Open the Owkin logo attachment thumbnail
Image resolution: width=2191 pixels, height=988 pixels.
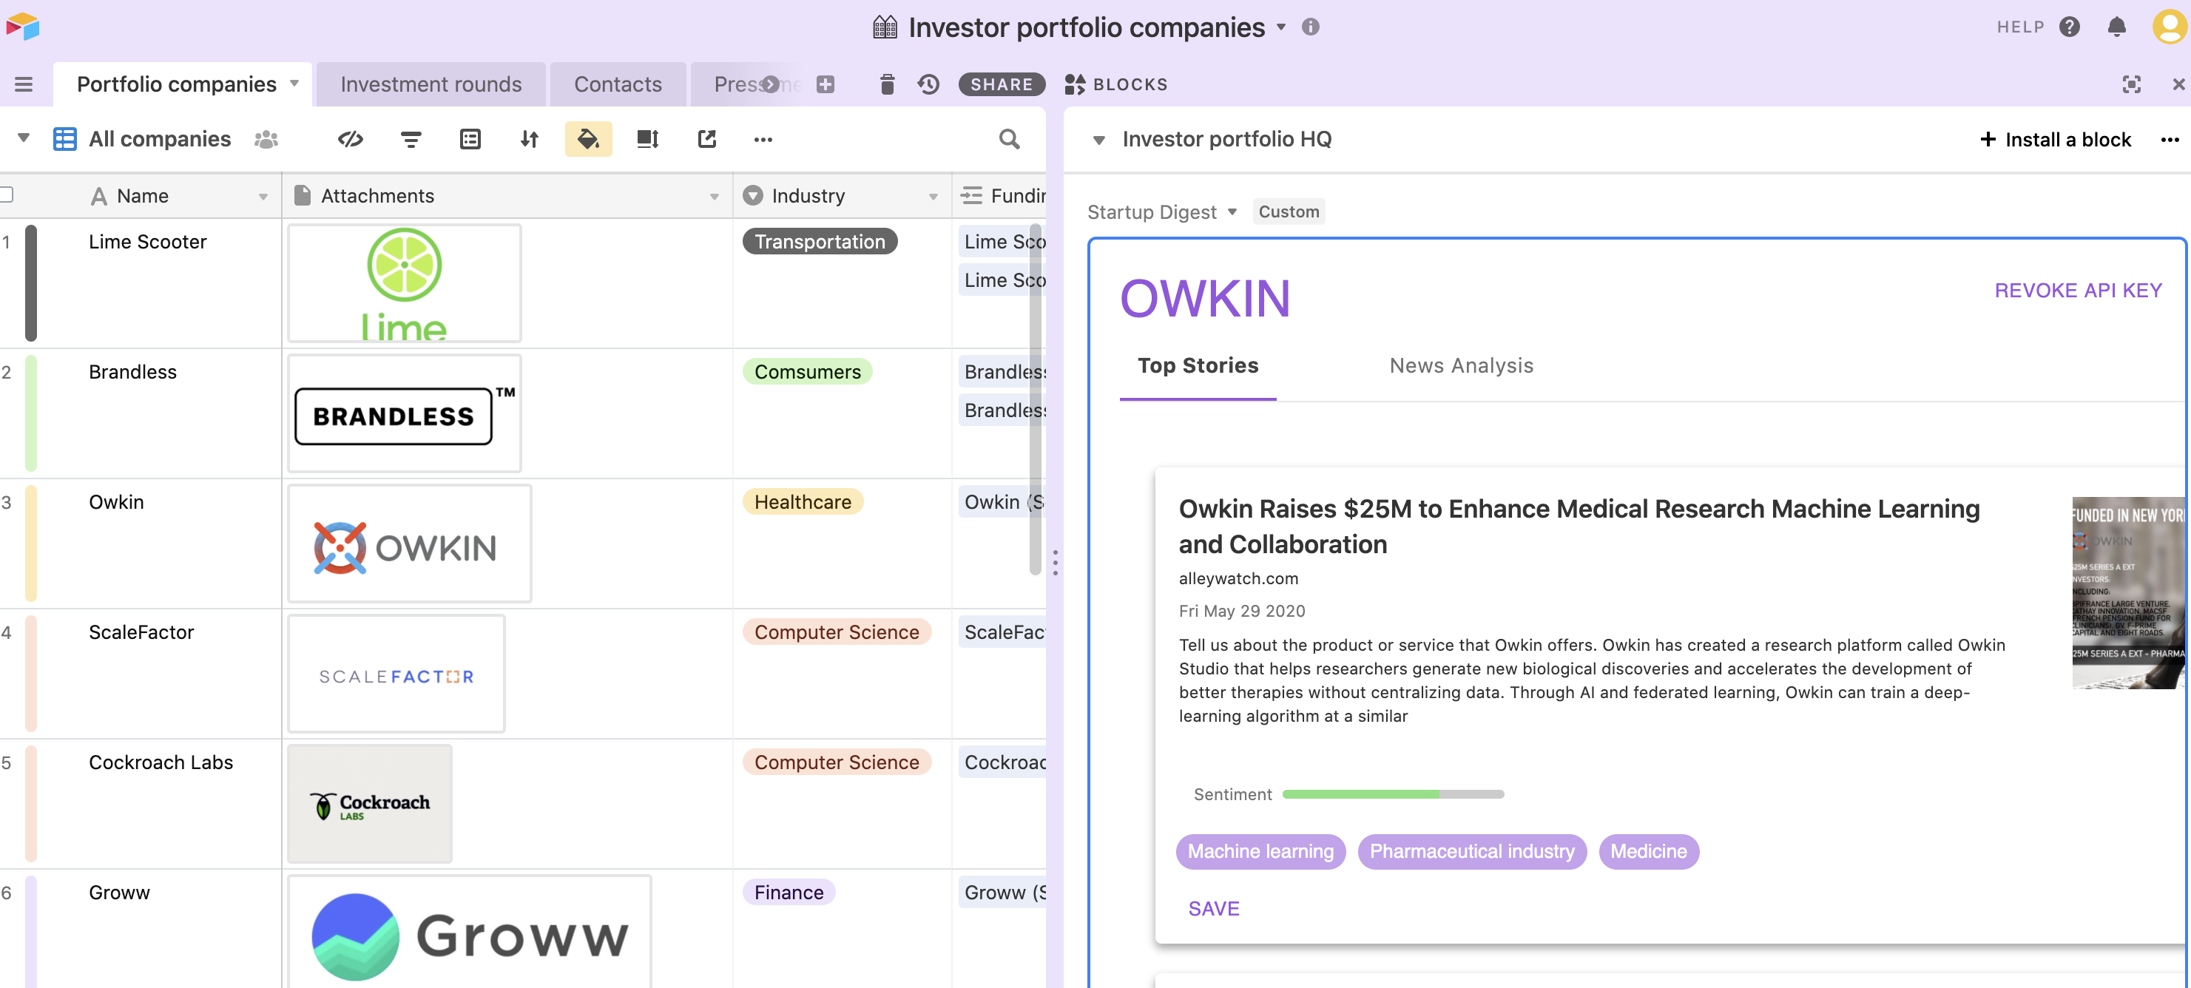409,544
